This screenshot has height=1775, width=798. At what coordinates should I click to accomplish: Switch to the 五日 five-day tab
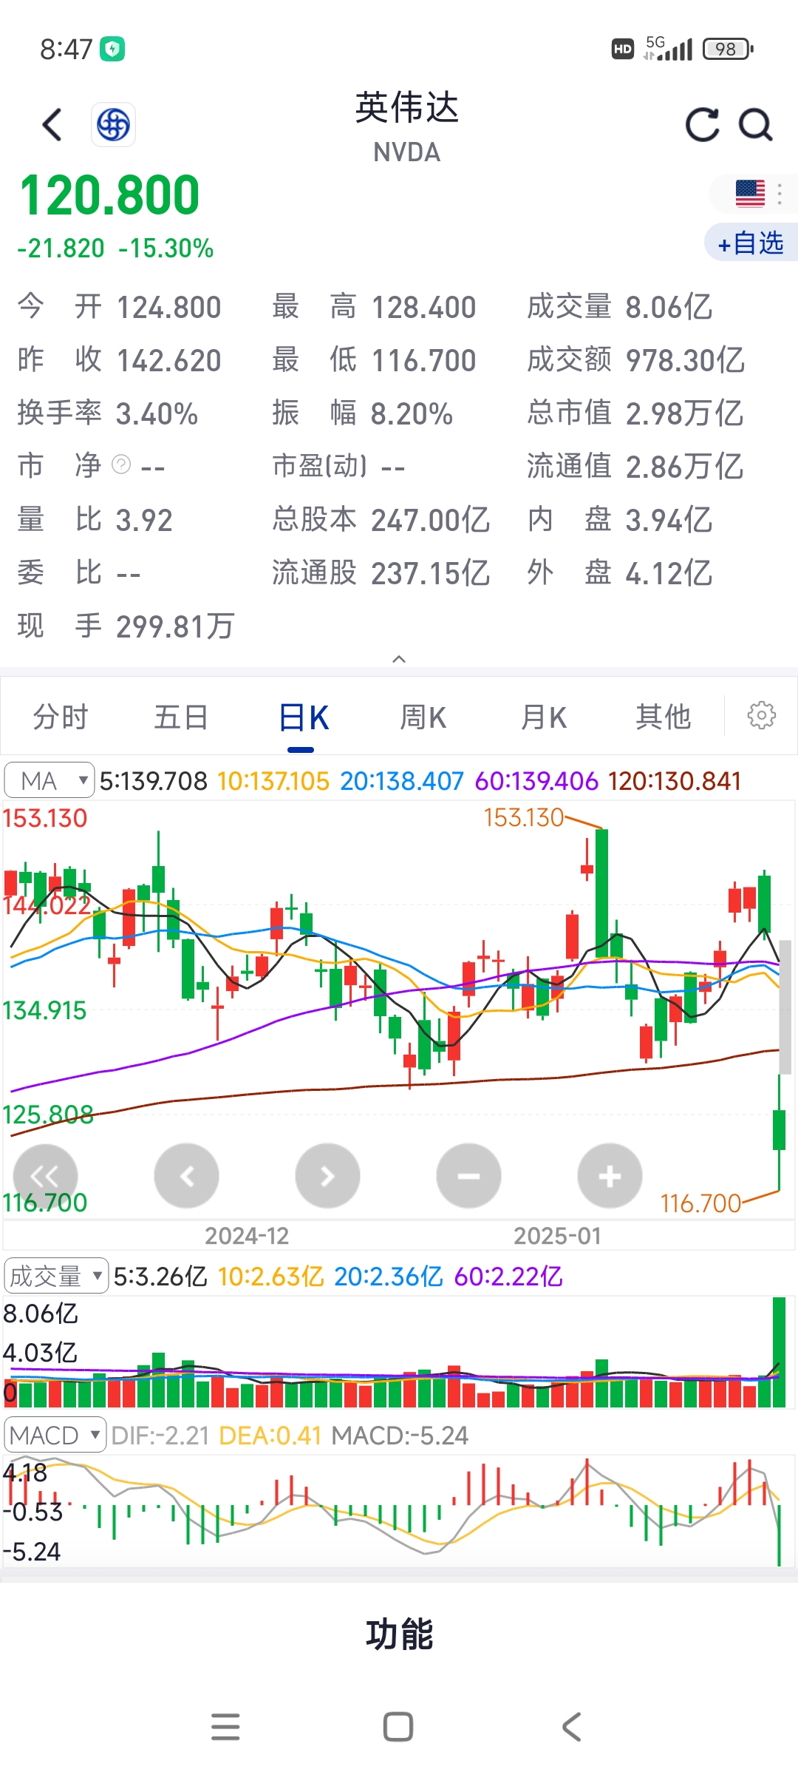click(x=181, y=717)
